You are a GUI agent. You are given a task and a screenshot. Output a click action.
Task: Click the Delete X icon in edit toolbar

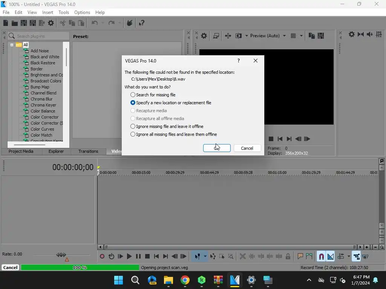tap(243, 257)
